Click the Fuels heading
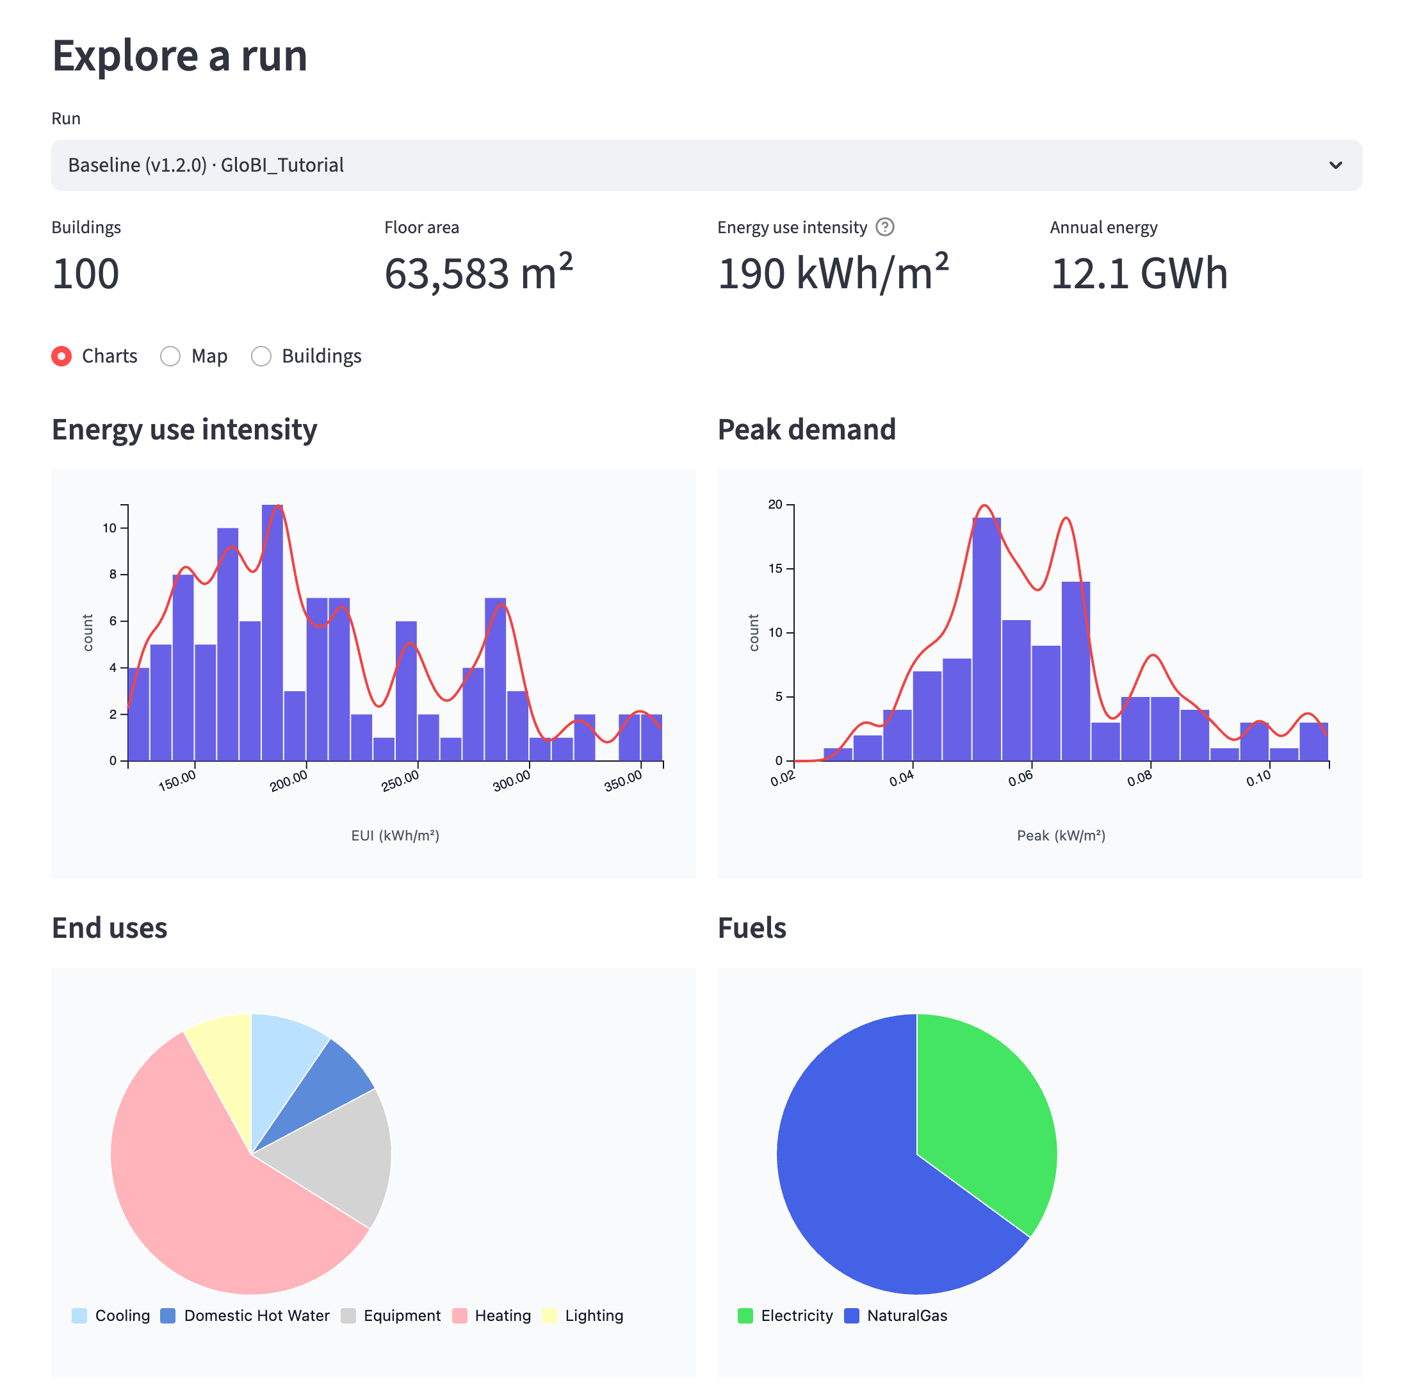The width and height of the screenshot is (1414, 1385). [752, 928]
